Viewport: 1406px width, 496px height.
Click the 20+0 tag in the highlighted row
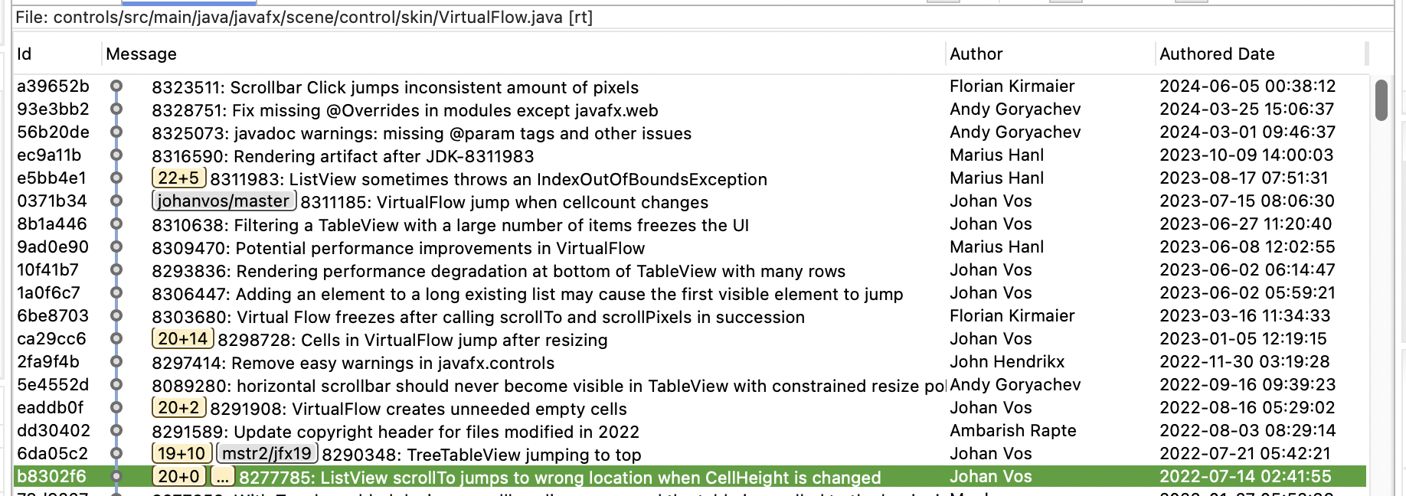(178, 477)
